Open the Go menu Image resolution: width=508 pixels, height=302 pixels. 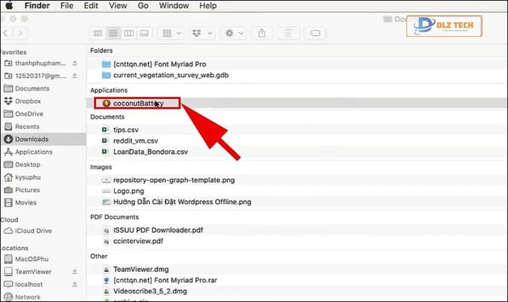click(x=143, y=5)
